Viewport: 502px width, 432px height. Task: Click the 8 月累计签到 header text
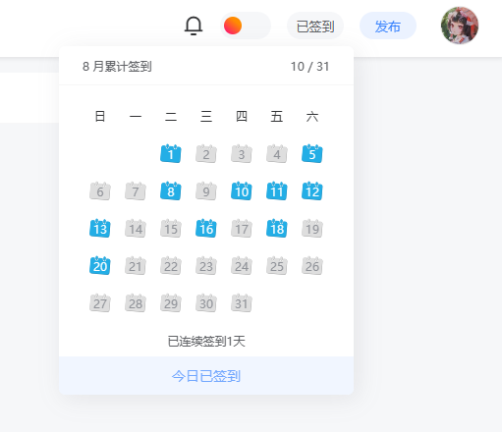117,67
